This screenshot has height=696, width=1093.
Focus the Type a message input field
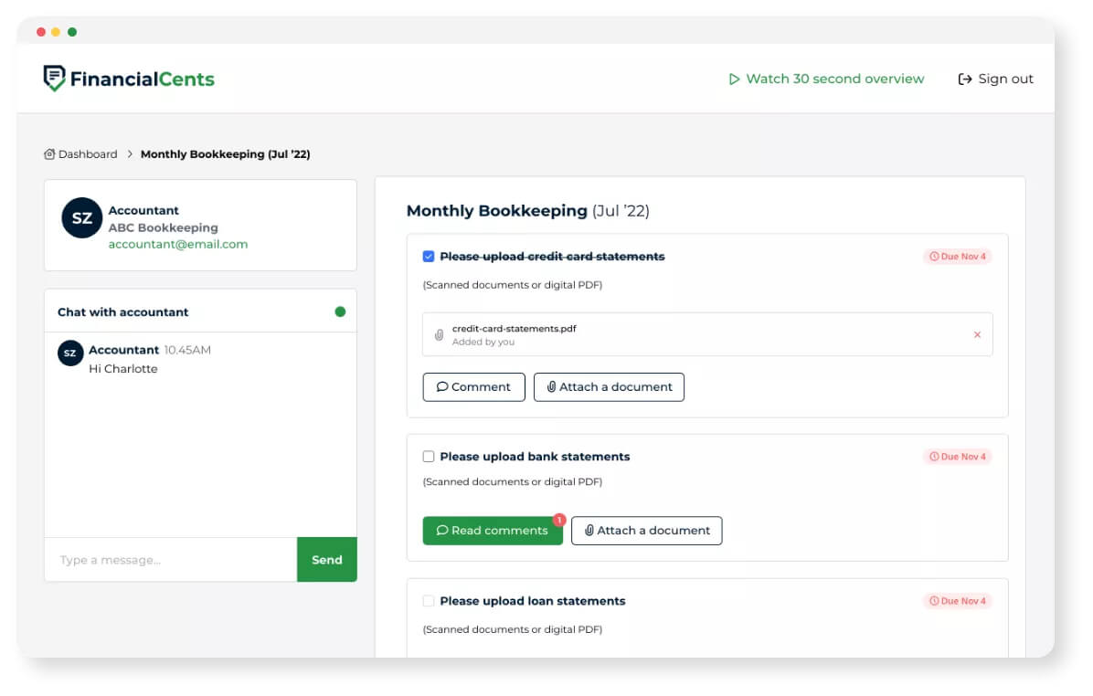171,559
